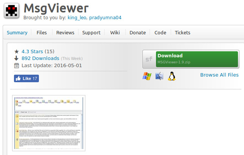Screen dimensions: 244x155
Task: Click the Last Update: 2016-05-01 text
Action: click(x=52, y=66)
